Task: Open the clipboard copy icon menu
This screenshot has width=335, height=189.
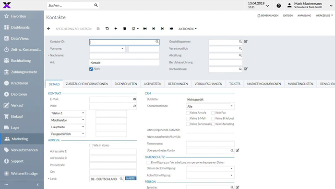Action: (135, 29)
